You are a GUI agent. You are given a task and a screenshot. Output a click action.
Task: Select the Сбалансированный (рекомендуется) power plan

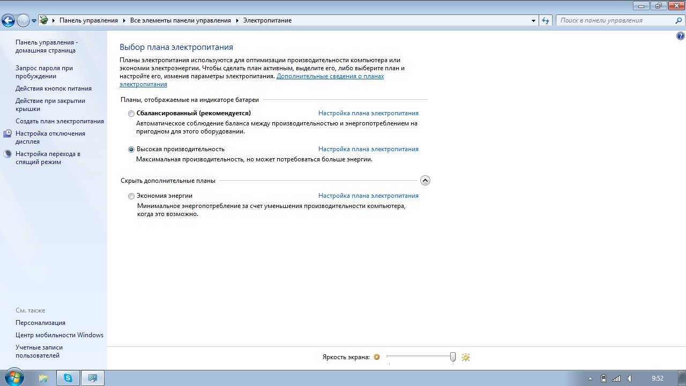131,114
